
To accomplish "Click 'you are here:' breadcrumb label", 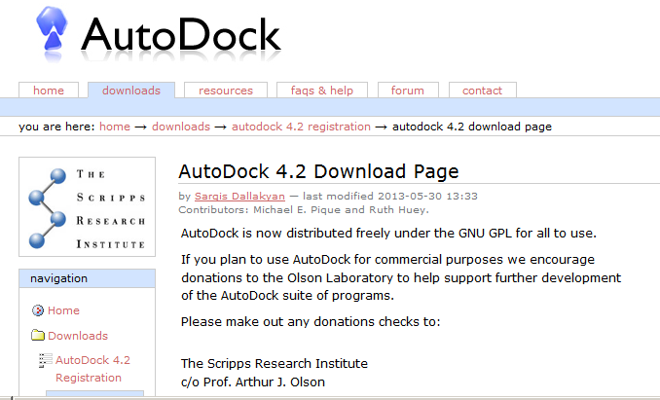I will (56, 127).
